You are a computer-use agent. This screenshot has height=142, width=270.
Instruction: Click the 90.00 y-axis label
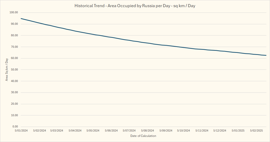click(x=14, y=24)
